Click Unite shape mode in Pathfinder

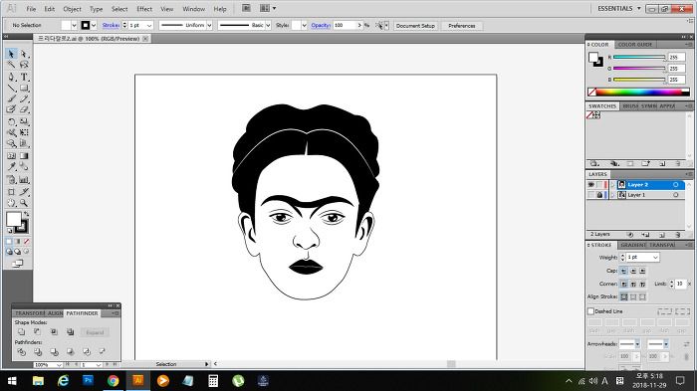[21, 332]
